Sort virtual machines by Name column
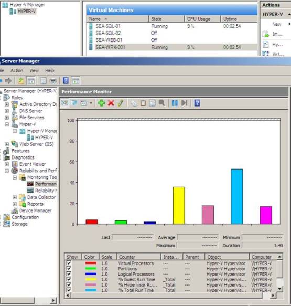The height and width of the screenshot is (306, 291). tap(117, 19)
